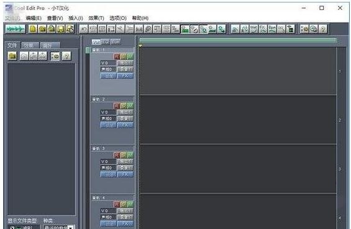Select the second tab beside 文件 in left panel
This screenshot has height=229, width=351.
click(x=30, y=46)
